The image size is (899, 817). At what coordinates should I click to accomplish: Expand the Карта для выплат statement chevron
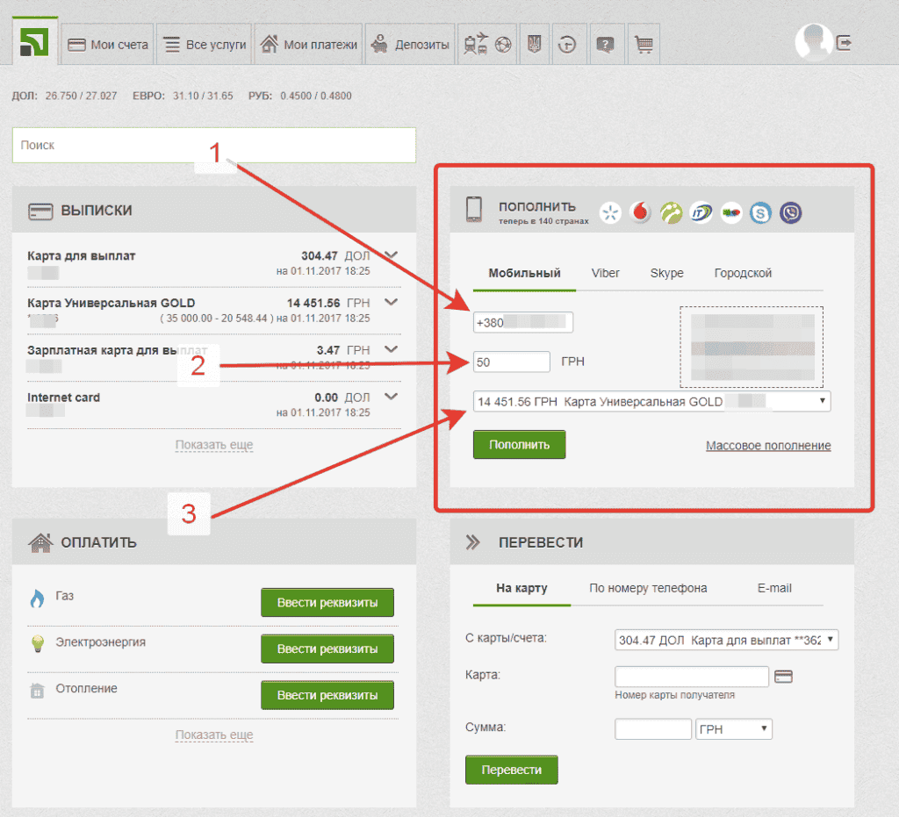[x=392, y=256]
